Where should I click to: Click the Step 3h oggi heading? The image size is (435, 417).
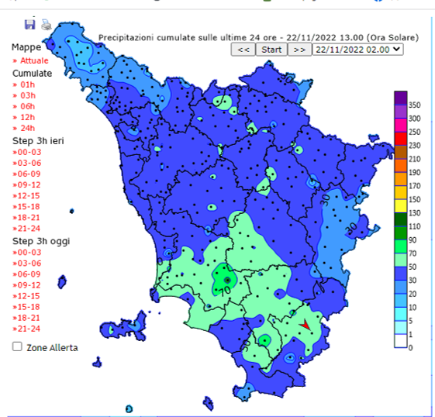point(41,241)
